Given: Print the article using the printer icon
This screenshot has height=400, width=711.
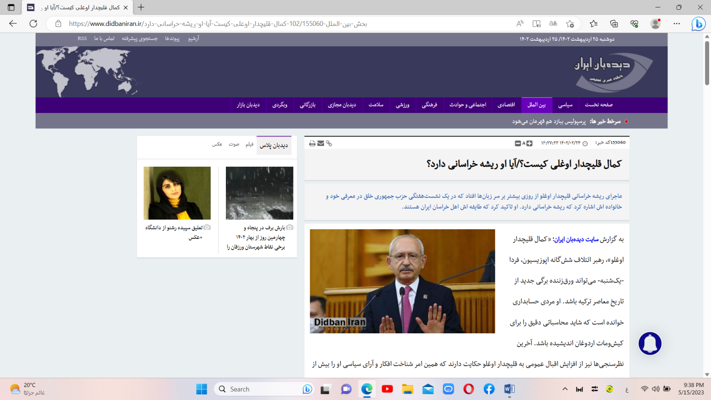Looking at the screenshot, I should point(312,144).
